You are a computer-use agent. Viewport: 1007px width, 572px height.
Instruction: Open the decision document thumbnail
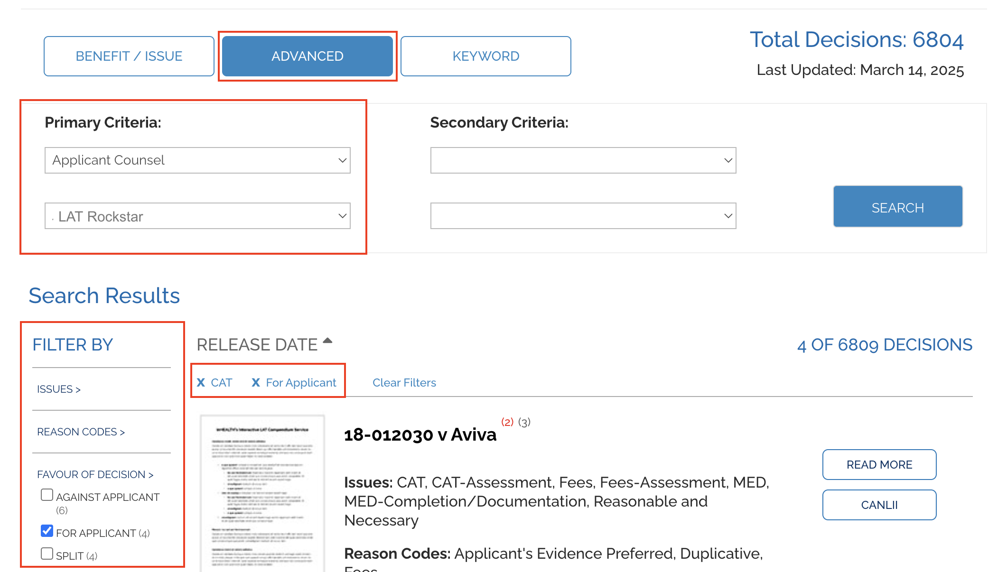tap(262, 493)
